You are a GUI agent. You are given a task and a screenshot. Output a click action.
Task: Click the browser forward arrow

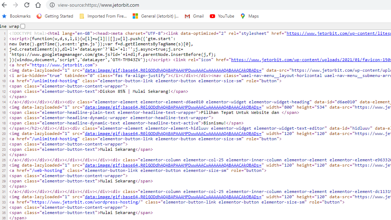point(16,5)
